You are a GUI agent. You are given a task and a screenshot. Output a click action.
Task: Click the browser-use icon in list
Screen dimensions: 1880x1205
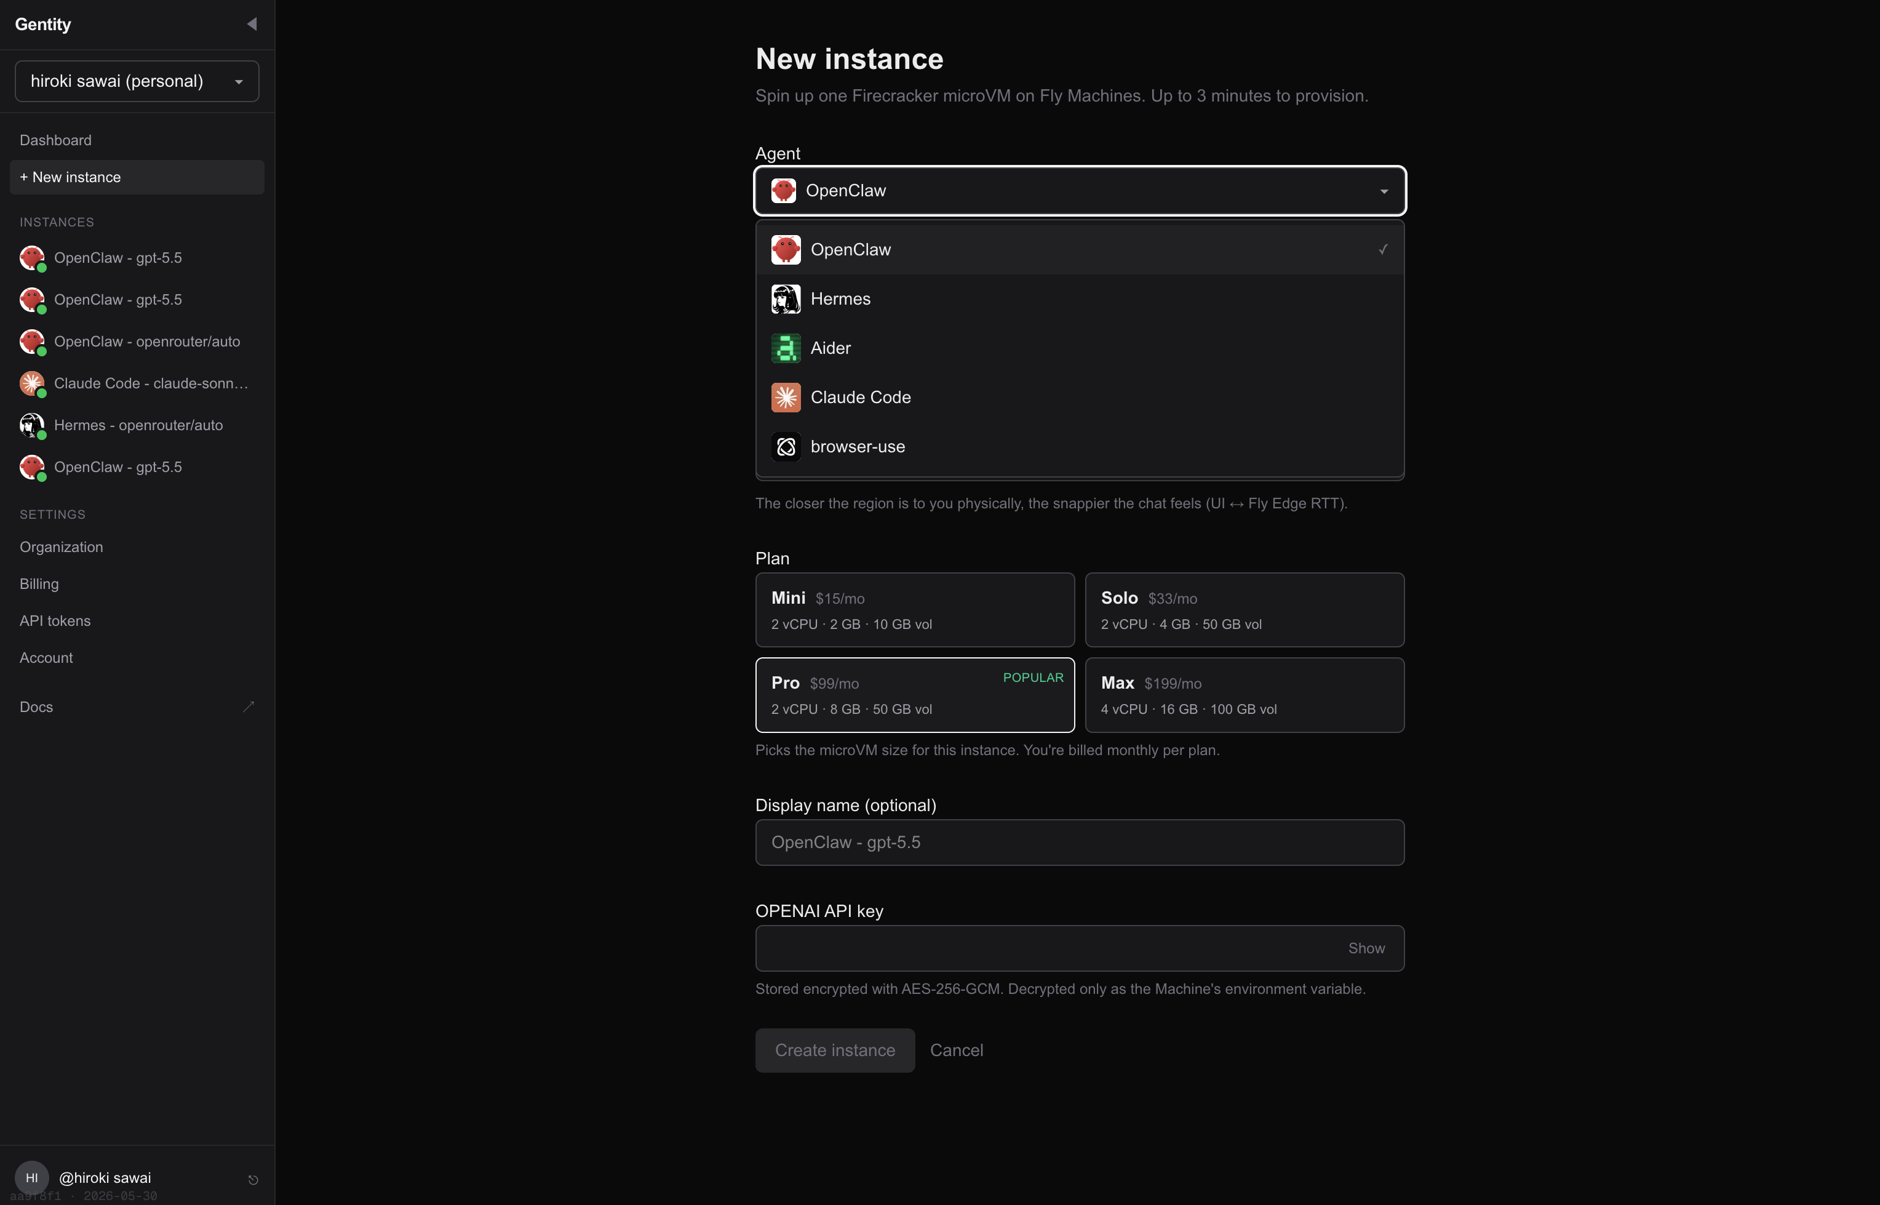(786, 447)
